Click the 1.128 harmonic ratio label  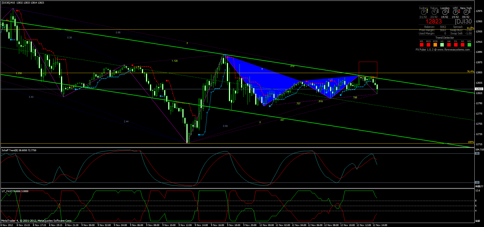(174, 61)
